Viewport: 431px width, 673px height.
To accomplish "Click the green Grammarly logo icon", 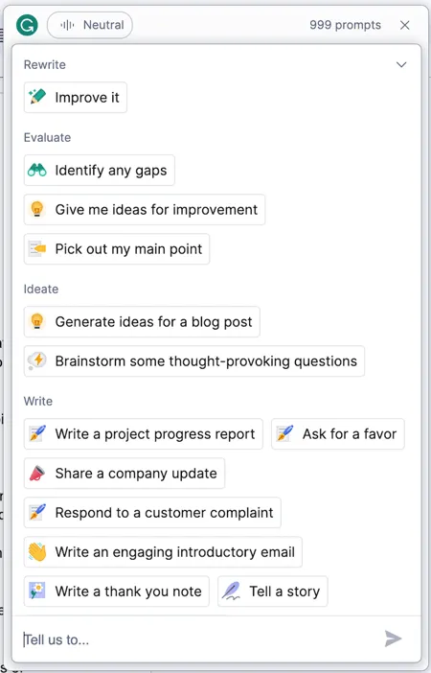I will [x=27, y=25].
